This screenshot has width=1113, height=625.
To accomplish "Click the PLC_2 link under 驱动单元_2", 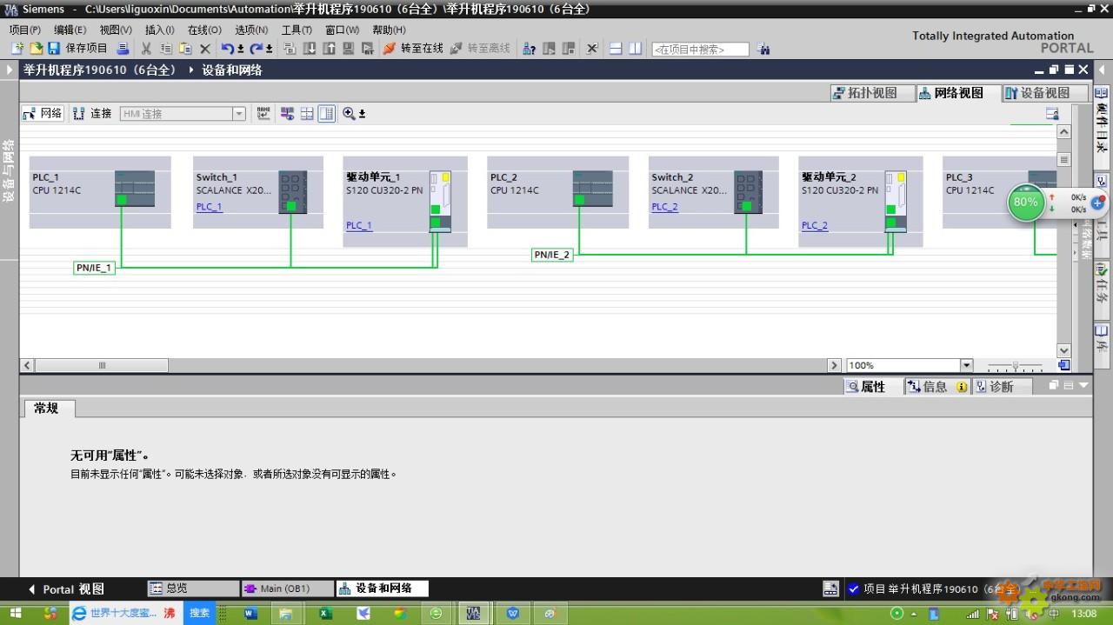I will coord(815,225).
